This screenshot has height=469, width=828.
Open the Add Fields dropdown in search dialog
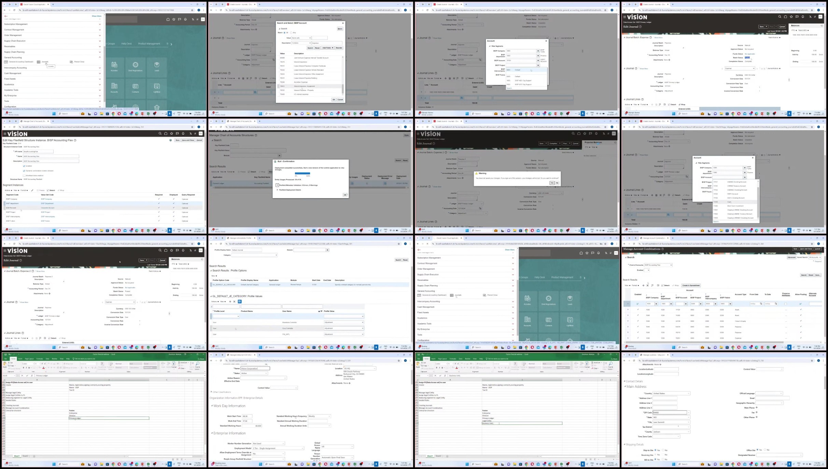pos(327,48)
